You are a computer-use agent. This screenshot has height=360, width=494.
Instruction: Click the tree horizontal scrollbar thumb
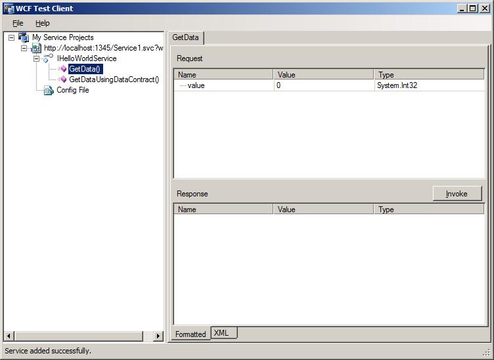tap(78, 336)
